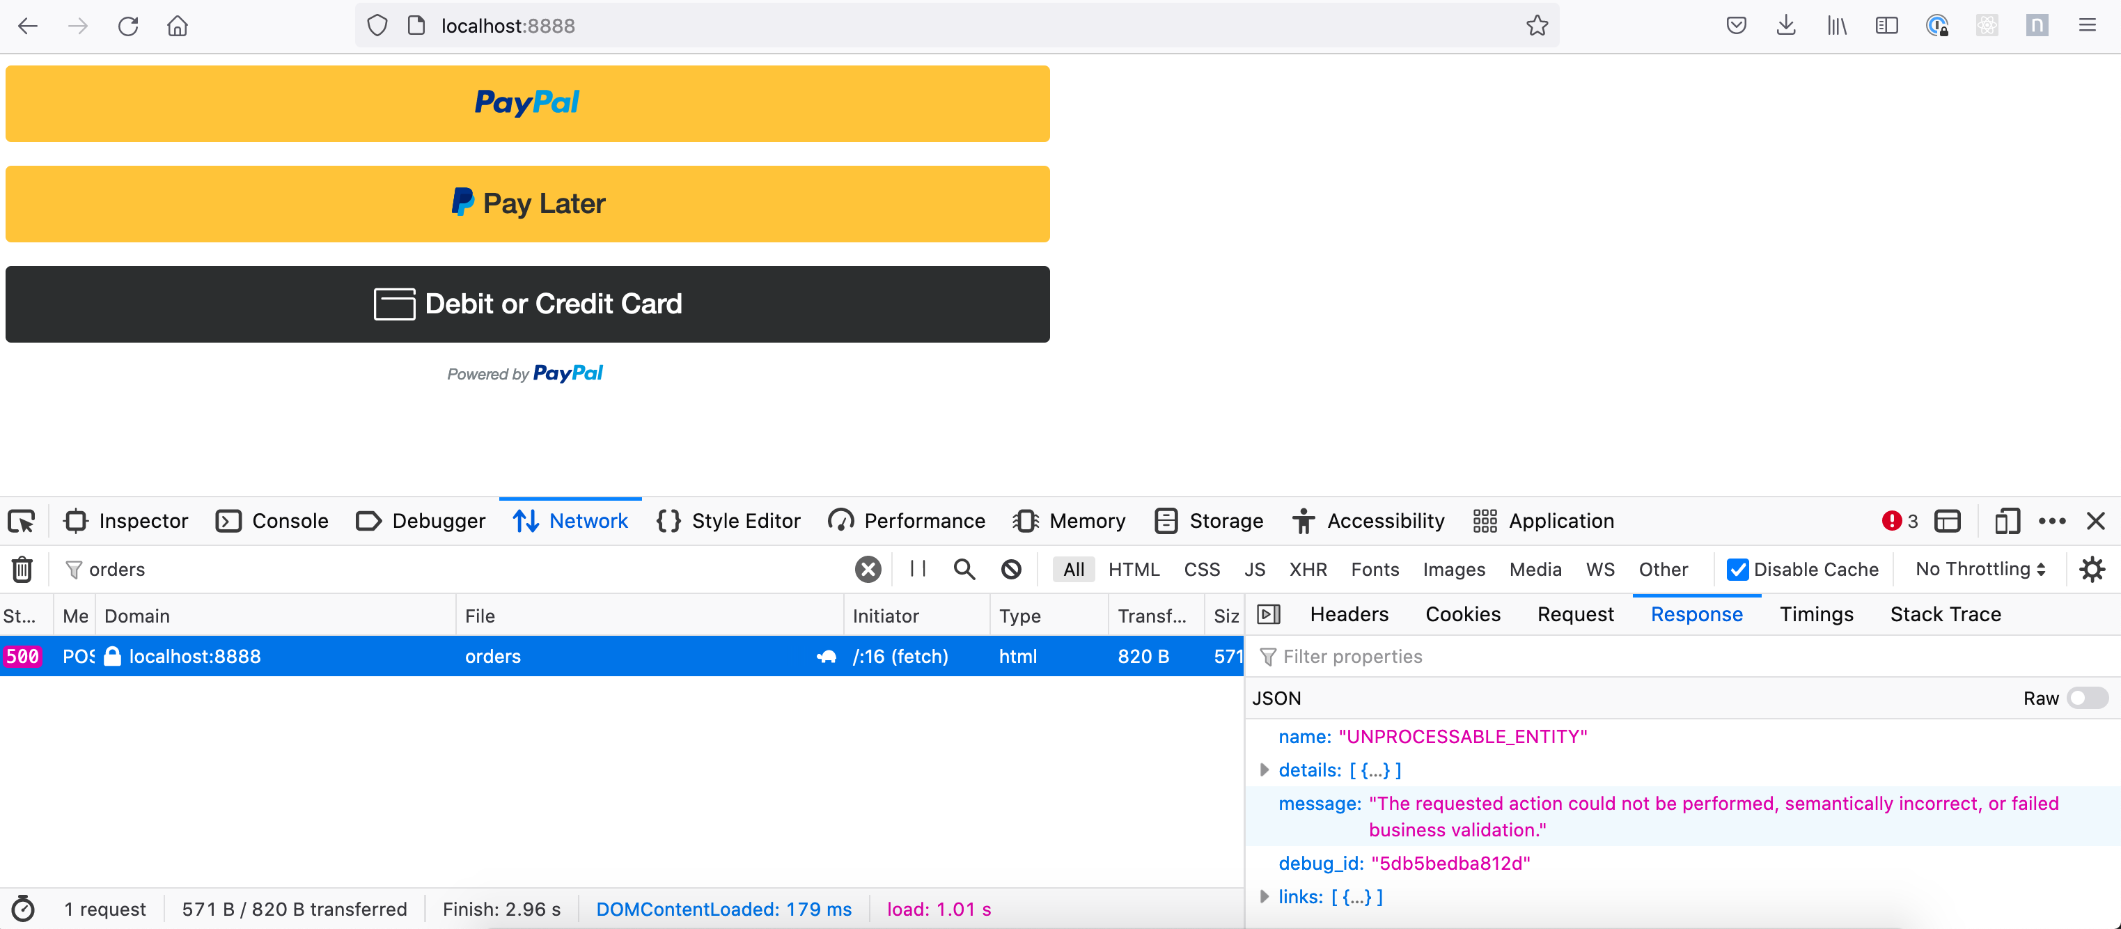2121x929 pixels.
Task: Open the Style Editor tab
Action: pos(728,522)
